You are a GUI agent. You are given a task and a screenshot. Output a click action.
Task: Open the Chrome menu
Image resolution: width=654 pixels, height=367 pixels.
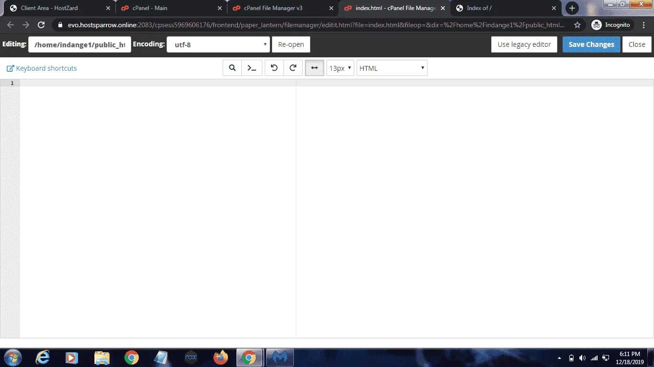point(644,25)
